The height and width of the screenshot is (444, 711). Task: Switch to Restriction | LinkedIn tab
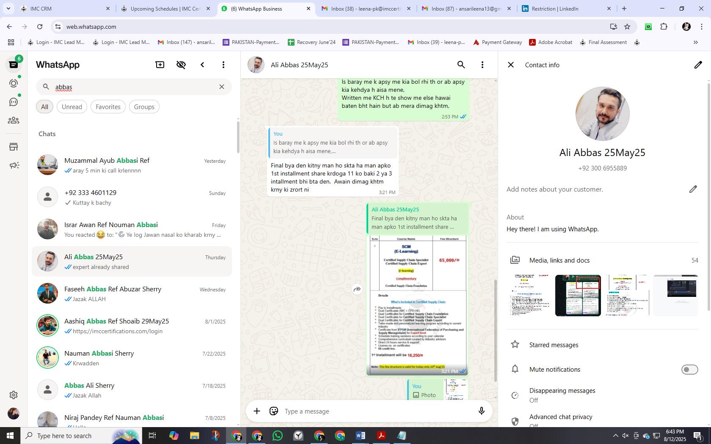566,8
